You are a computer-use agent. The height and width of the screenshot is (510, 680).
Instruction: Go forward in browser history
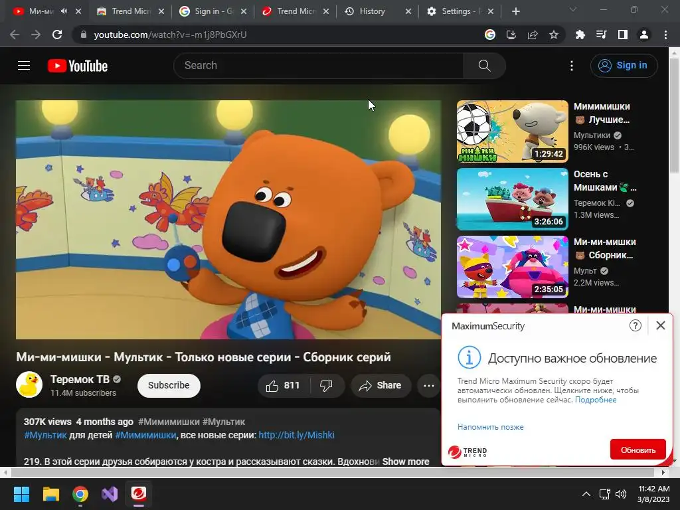coord(36,35)
